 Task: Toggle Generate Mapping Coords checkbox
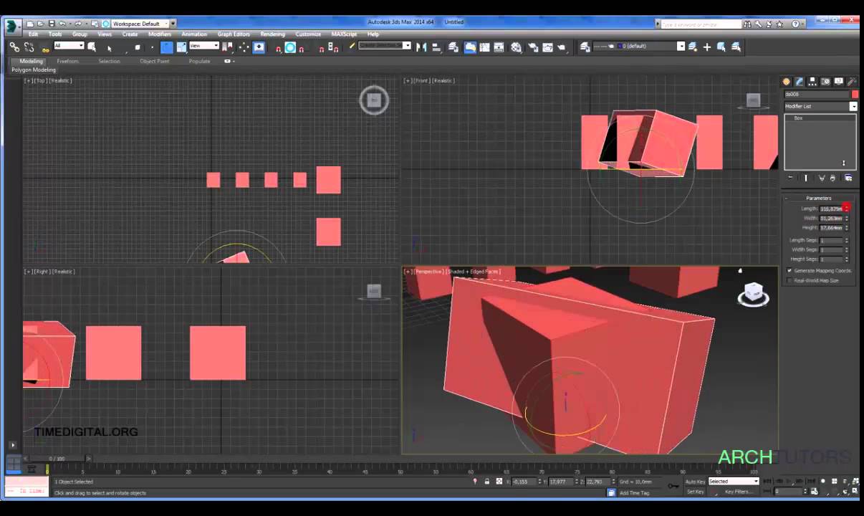pyautogui.click(x=789, y=271)
